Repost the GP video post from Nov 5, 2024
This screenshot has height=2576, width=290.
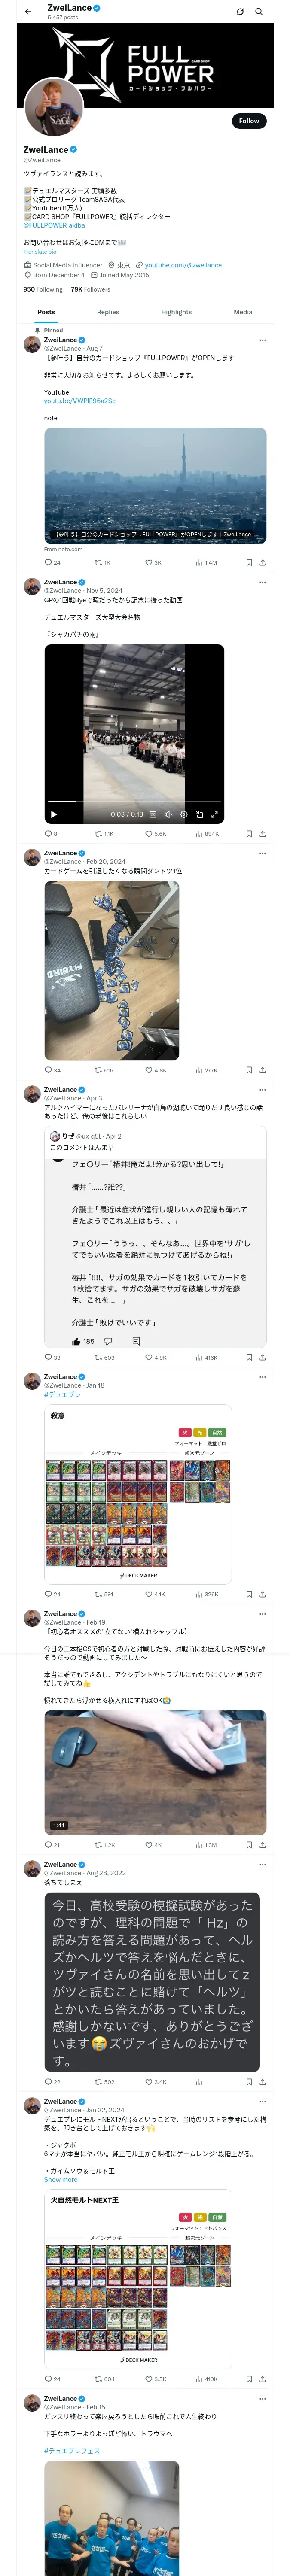[99, 833]
